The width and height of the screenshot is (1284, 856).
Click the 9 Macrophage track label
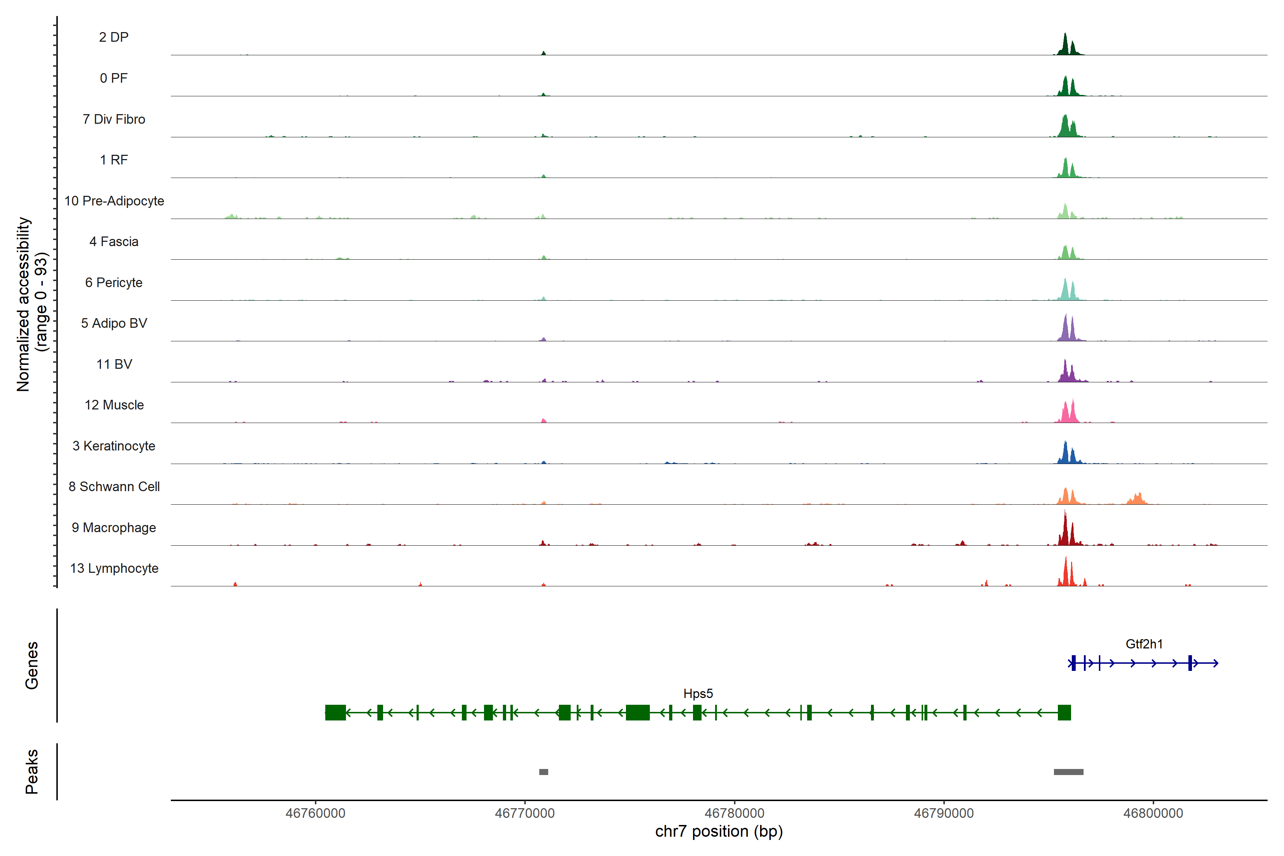113,528
